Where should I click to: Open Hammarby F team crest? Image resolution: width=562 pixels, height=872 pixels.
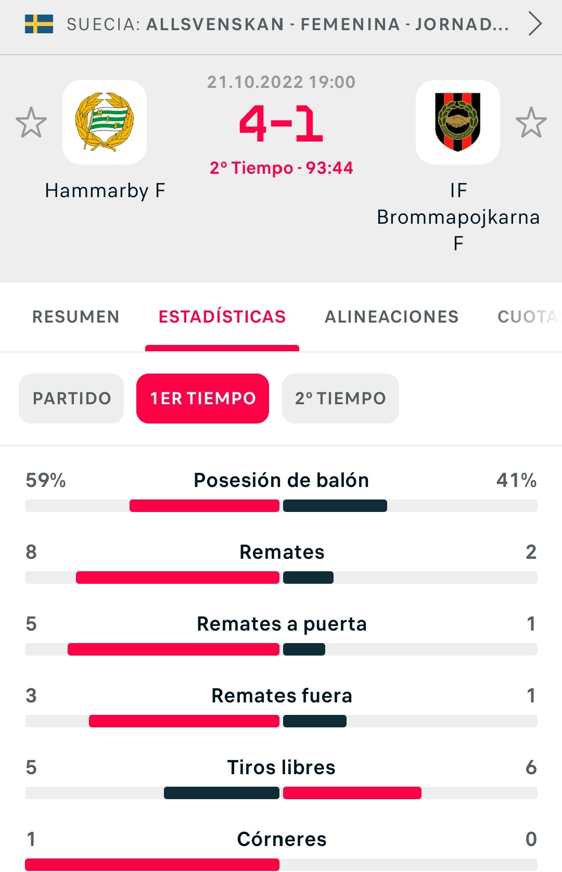tap(105, 122)
